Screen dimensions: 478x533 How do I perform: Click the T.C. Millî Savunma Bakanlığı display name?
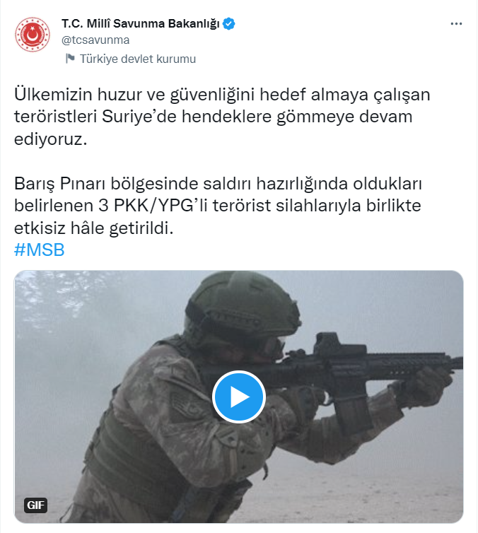coord(141,24)
